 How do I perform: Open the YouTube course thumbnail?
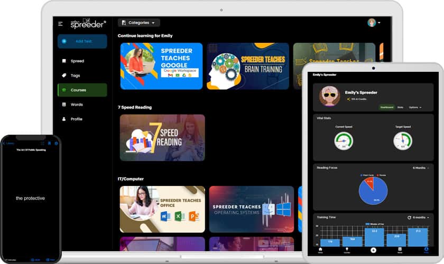pos(252,244)
